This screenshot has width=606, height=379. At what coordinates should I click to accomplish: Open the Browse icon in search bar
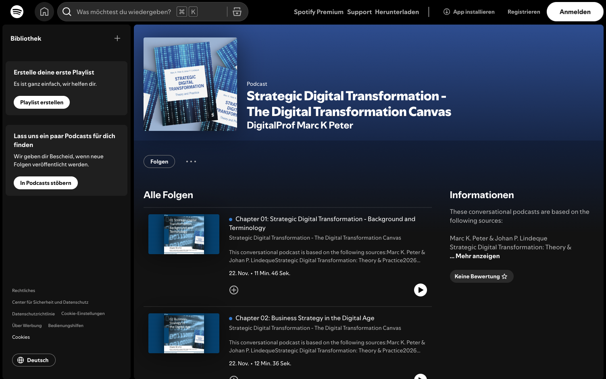pos(237,12)
